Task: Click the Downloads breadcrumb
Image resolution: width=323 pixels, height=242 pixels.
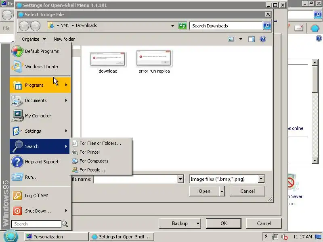Action: tap(86, 25)
